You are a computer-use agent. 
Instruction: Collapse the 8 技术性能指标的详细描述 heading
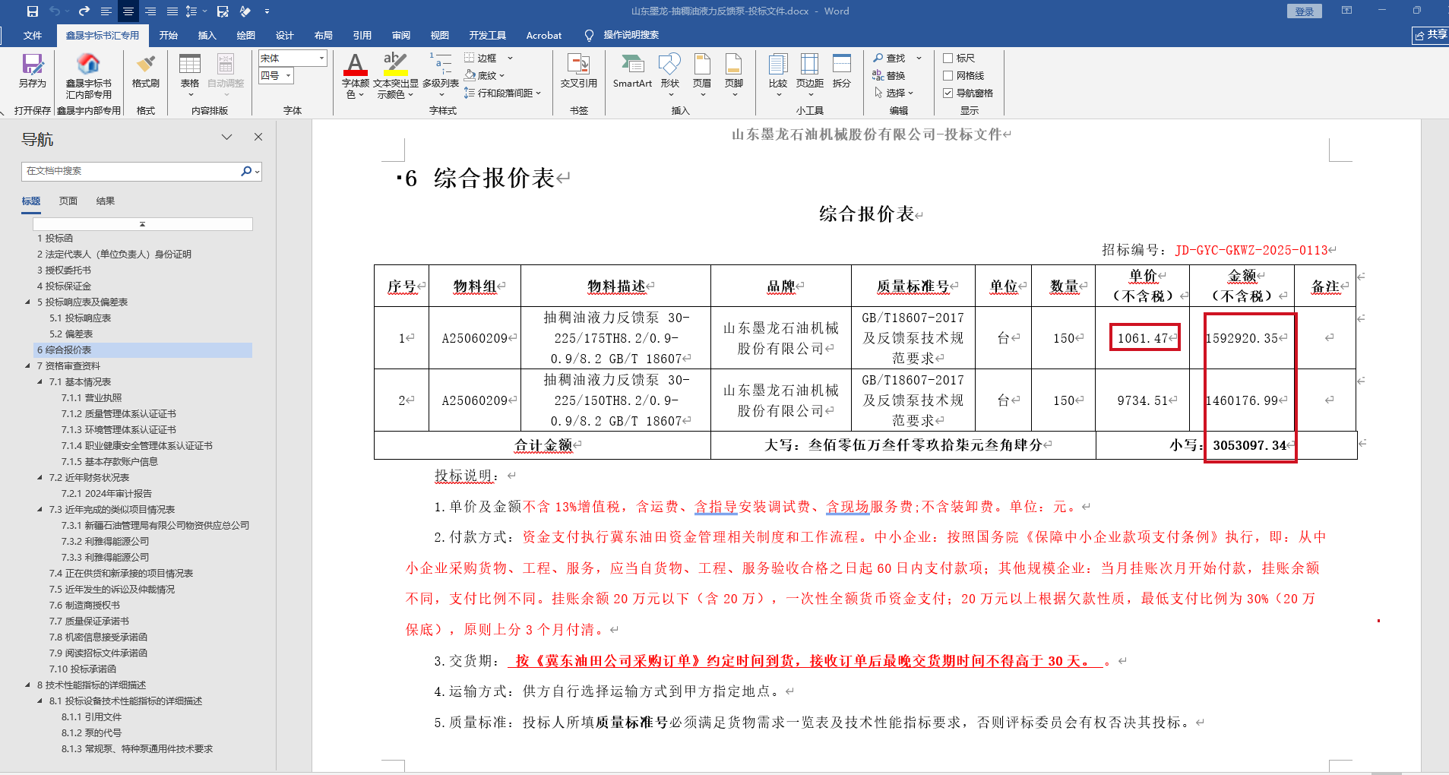coord(27,685)
